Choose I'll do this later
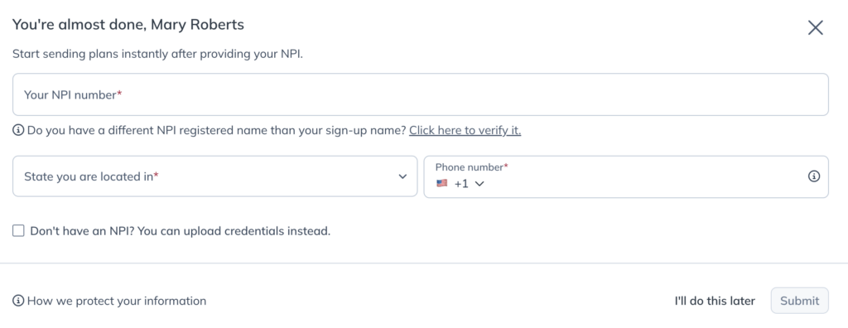 715,301
